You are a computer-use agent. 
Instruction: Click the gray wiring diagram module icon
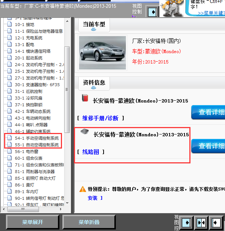click(x=85, y=131)
